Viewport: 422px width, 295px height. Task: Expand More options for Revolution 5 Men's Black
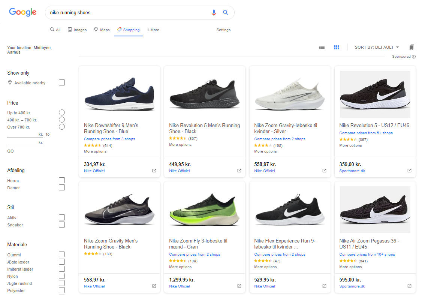point(180,145)
